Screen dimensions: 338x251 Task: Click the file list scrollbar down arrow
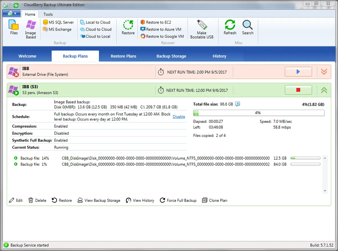click(x=325, y=191)
